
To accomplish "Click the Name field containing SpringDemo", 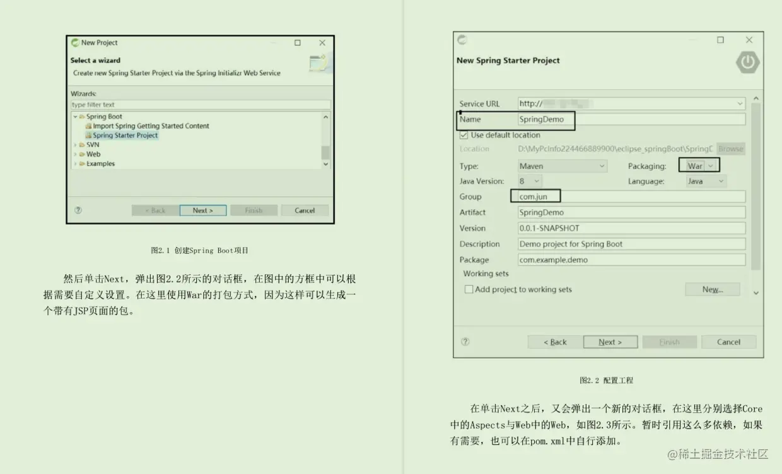I will point(631,119).
